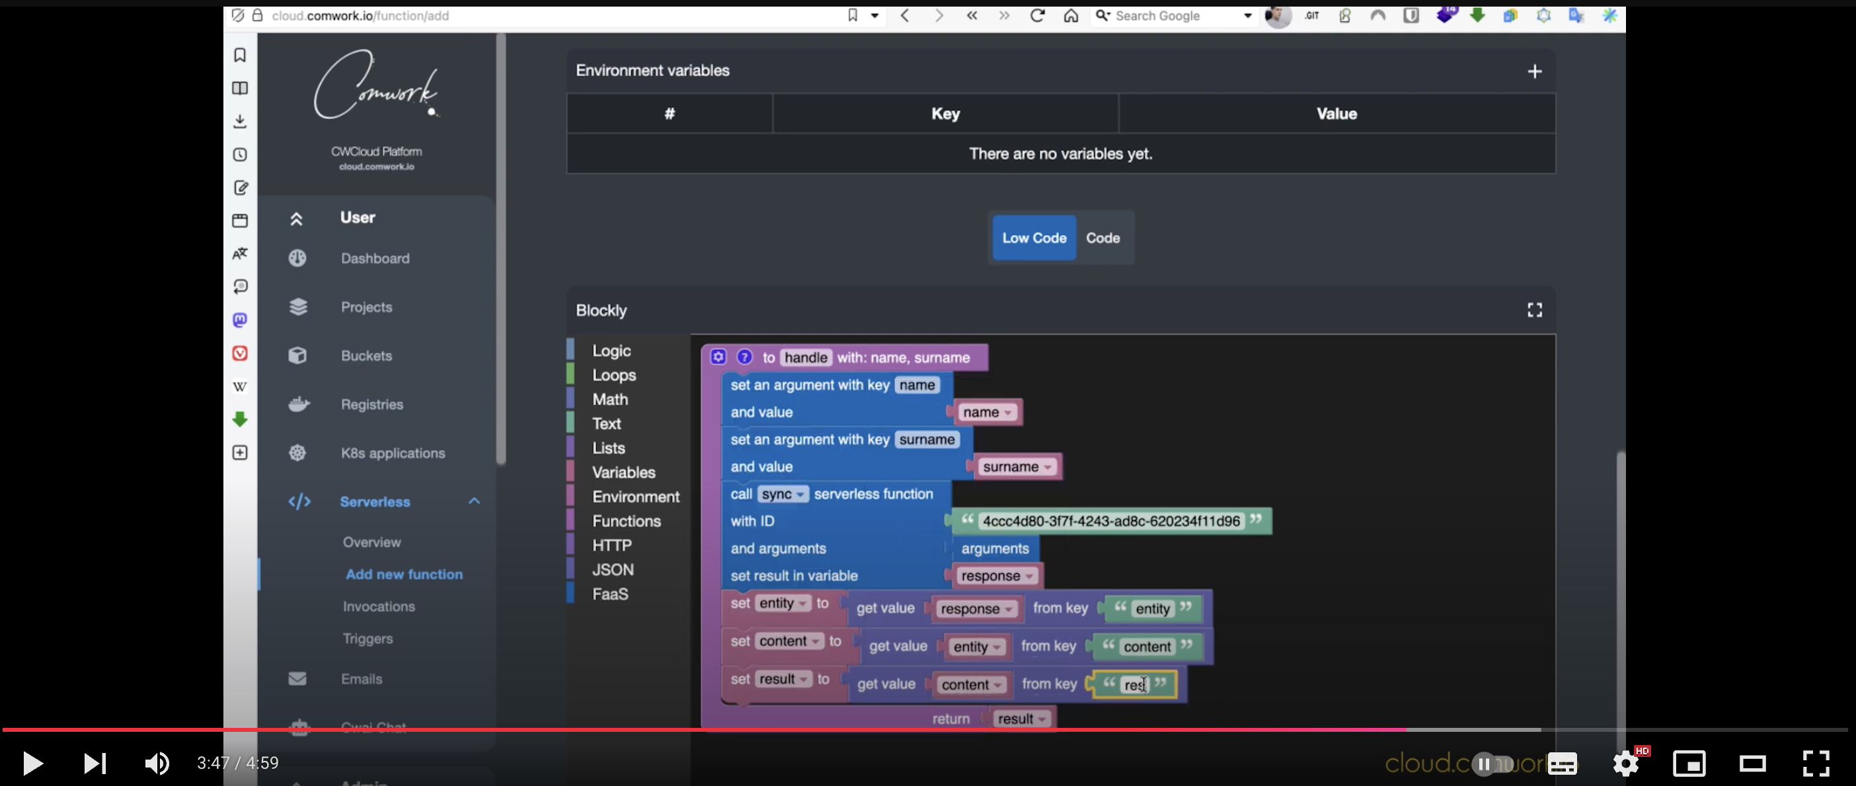Click the Dashboard item in left sidebar

[375, 258]
